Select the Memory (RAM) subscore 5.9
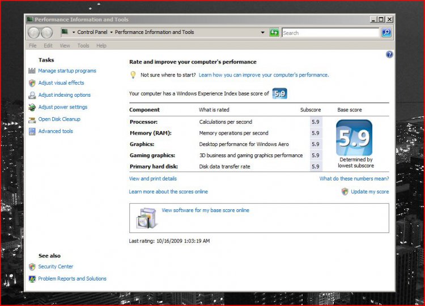 [316, 133]
